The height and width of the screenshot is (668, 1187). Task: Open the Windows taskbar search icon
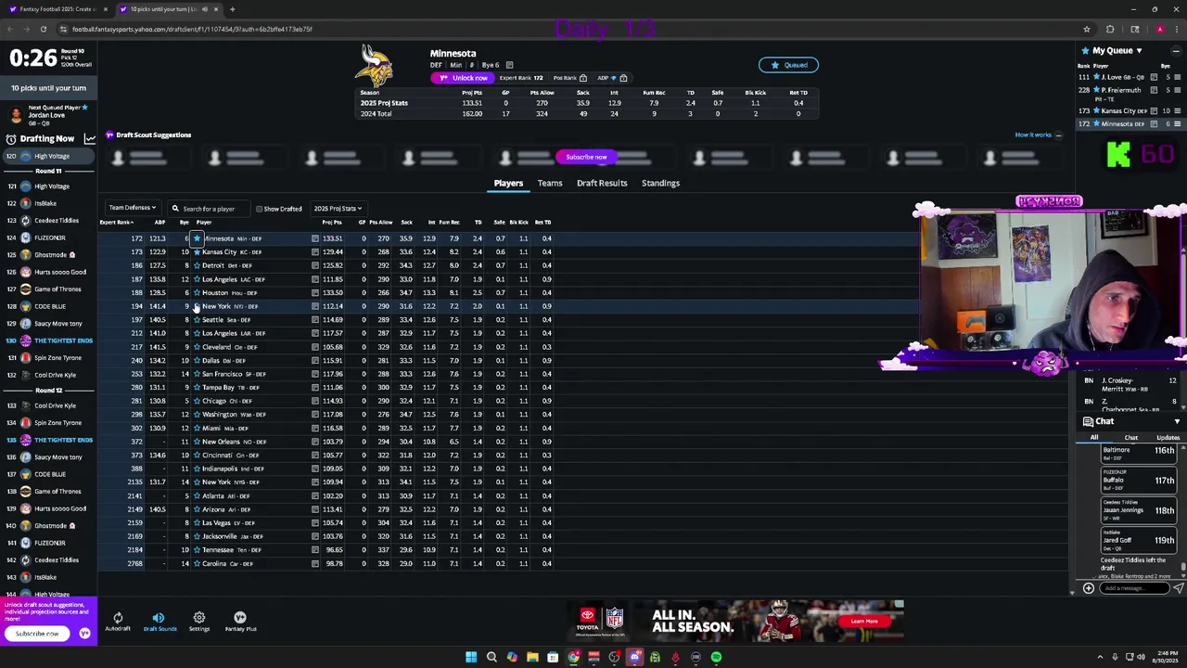pyautogui.click(x=491, y=657)
